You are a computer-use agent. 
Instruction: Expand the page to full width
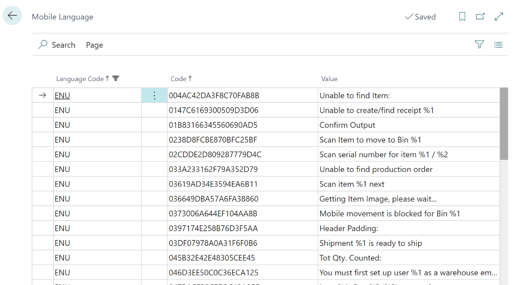point(499,17)
